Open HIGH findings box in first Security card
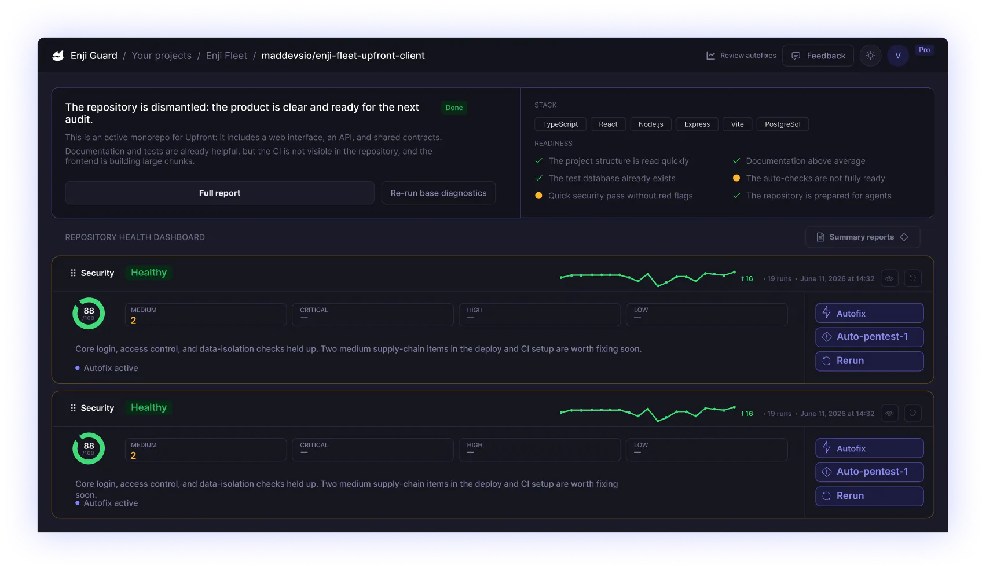986x570 pixels. (540, 315)
